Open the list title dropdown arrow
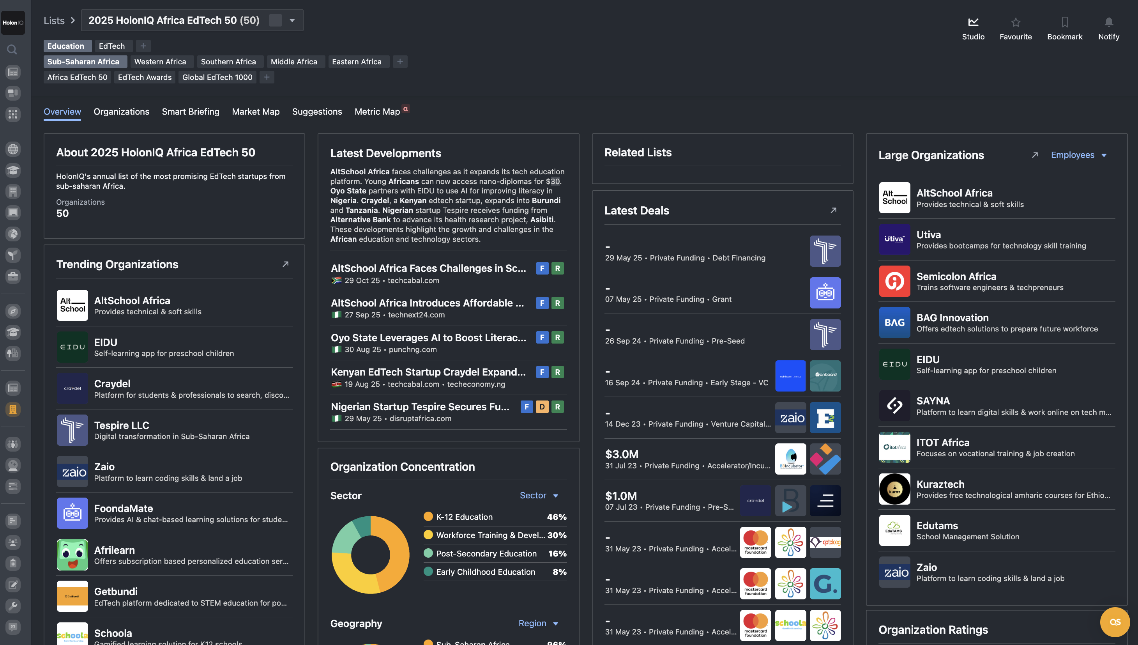Image resolution: width=1138 pixels, height=645 pixels. (292, 20)
